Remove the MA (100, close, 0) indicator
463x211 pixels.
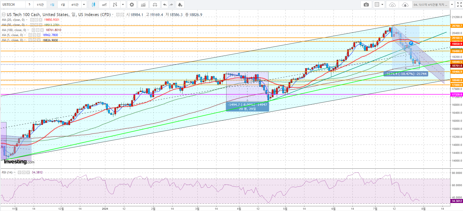(42, 30)
